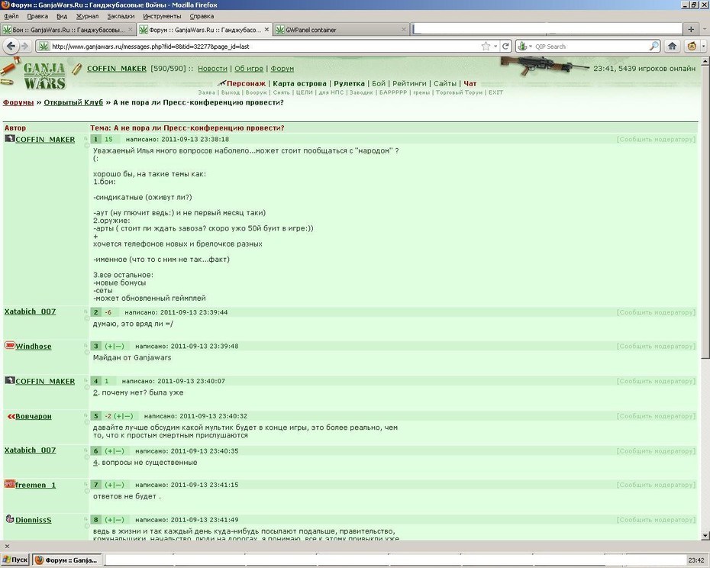Screen dimensions: 710x568
Task: Go to 'Открытый Клуб' breadcrumb link
Action: pyautogui.click(x=73, y=102)
